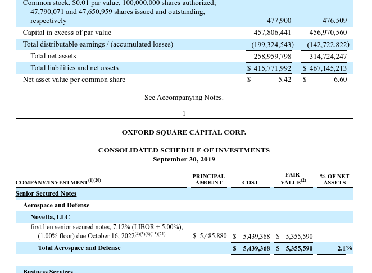Click 'Net asset value per common share' label
Image resolution: width=372 pixels, height=273 pixels.
pyautogui.click(x=74, y=80)
